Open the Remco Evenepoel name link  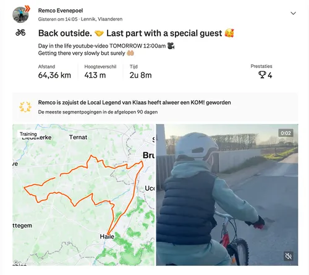coord(61,10)
